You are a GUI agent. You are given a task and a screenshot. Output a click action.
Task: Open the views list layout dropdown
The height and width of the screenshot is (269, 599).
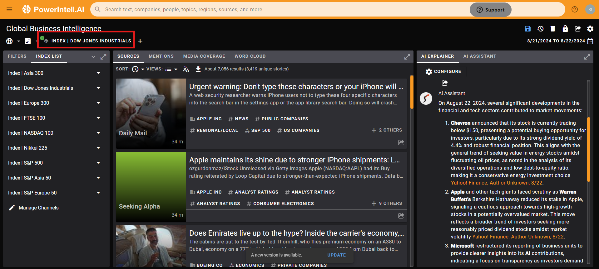[x=171, y=69]
